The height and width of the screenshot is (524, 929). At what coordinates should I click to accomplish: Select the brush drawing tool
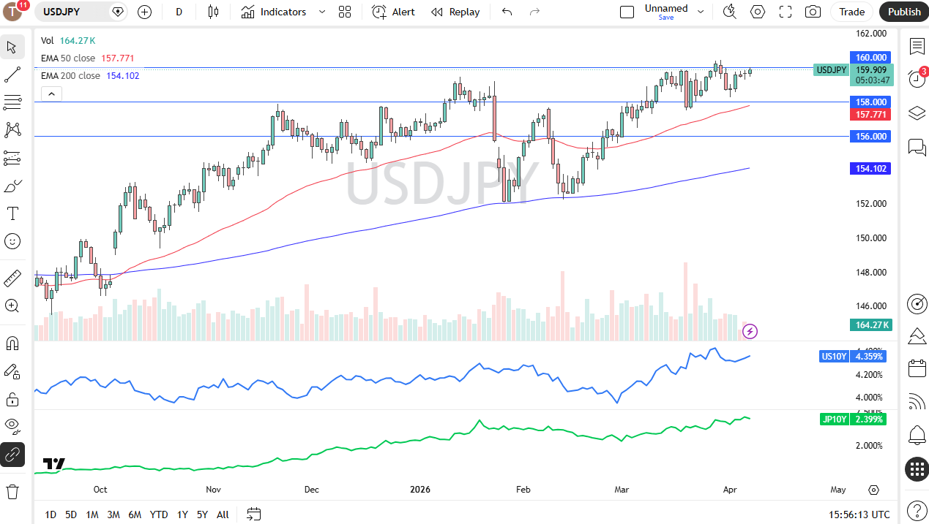12,186
